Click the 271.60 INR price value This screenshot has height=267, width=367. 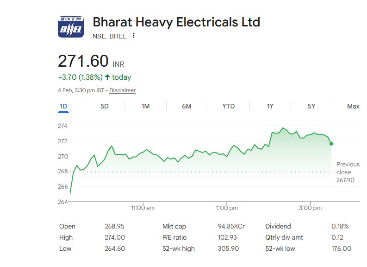[x=83, y=61]
